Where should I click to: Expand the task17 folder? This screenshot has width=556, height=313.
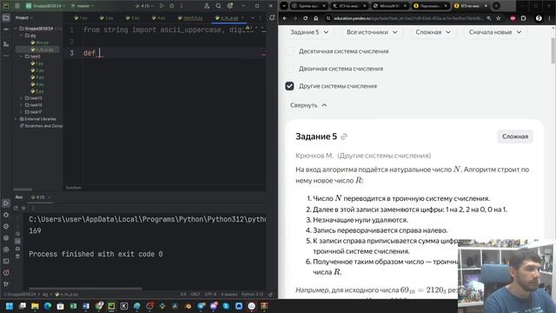(21, 112)
